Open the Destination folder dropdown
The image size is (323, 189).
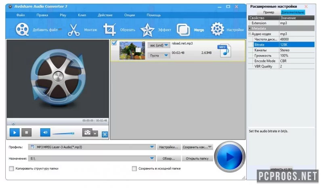coord(152,158)
